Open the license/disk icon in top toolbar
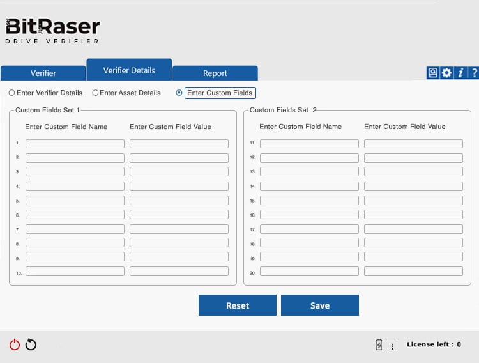 432,73
